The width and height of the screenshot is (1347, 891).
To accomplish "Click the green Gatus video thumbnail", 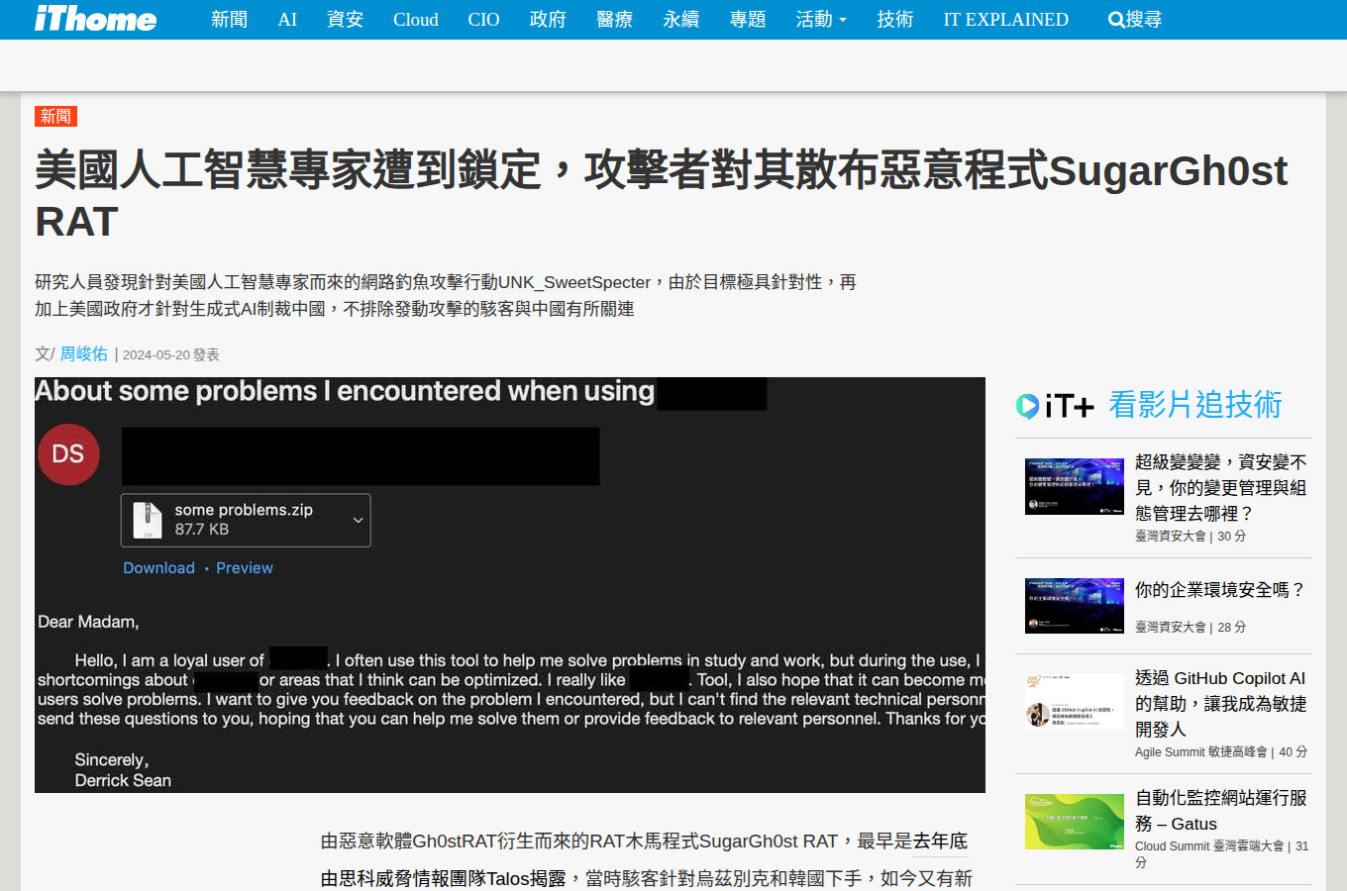I will (1075, 821).
